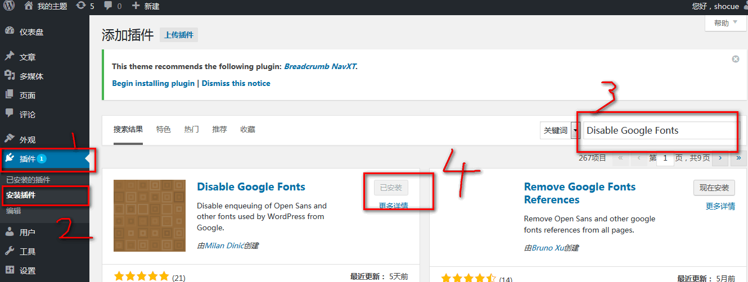Open the updates icon showing 5
The width and height of the screenshot is (748, 282).
tap(80, 6)
